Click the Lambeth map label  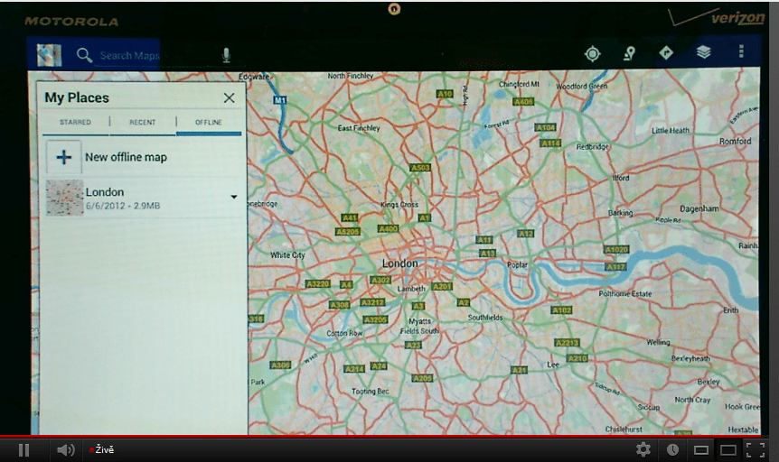pyautogui.click(x=411, y=289)
